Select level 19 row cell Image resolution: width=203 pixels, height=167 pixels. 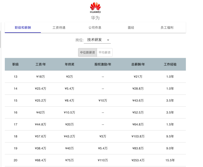coord(16,148)
